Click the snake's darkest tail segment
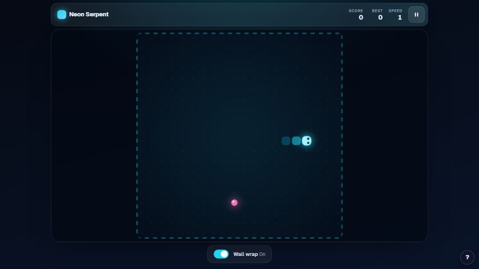 pyautogui.click(x=286, y=141)
